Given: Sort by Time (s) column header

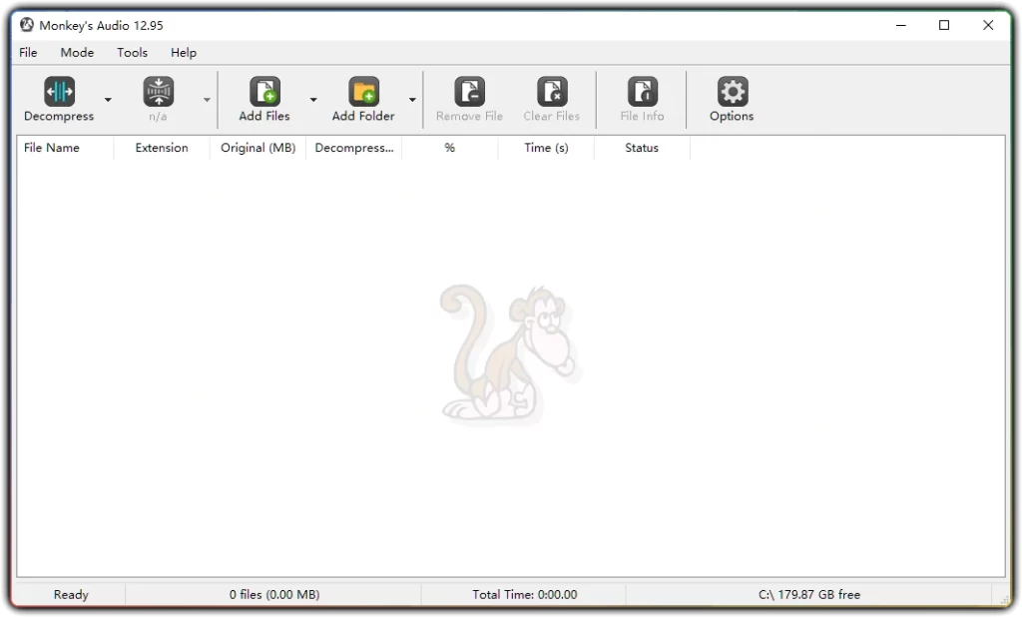Looking at the screenshot, I should [546, 148].
